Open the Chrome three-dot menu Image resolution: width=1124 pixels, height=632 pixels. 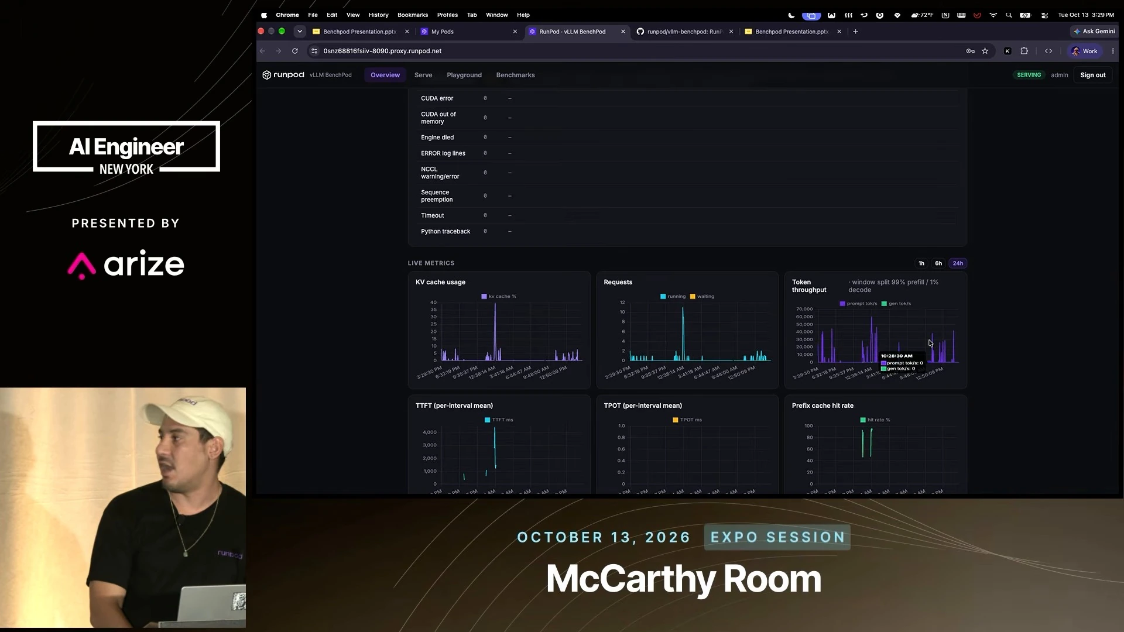click(x=1113, y=51)
